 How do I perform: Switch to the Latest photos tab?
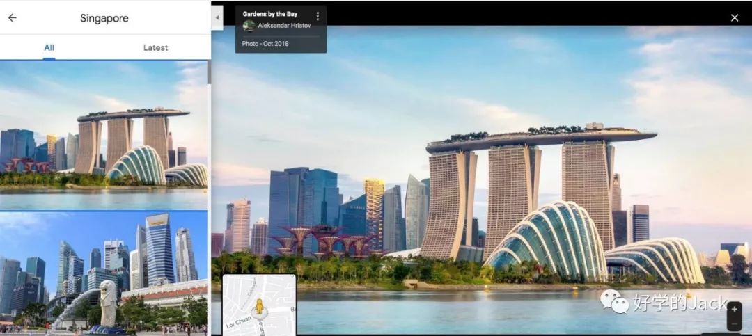click(155, 47)
